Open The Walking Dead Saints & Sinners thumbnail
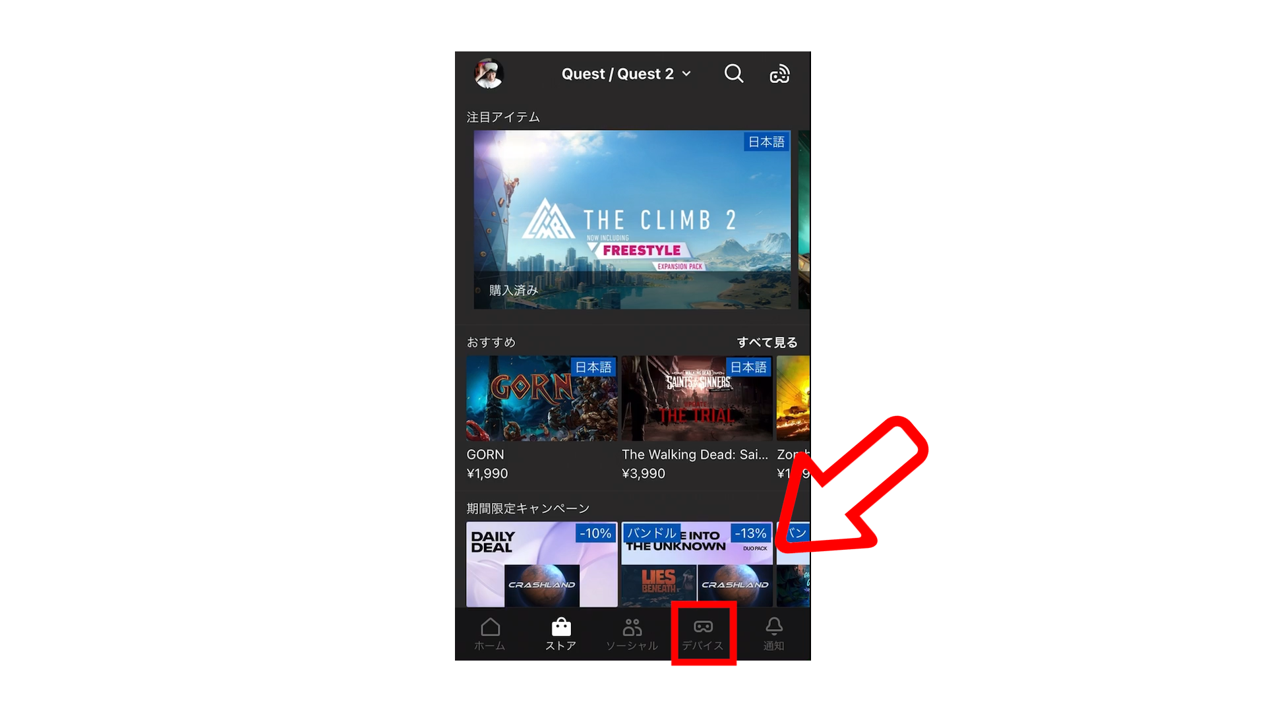The height and width of the screenshot is (712, 1266). click(x=697, y=398)
